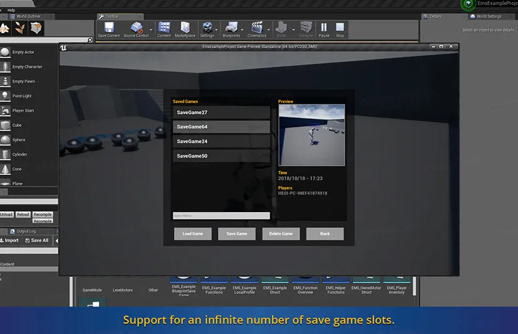Image resolution: width=518 pixels, height=334 pixels.
Task: Switch to the Output Log tab
Action: pos(26,231)
